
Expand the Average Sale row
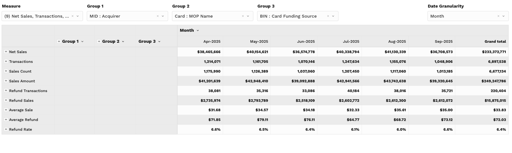click(x=6, y=110)
